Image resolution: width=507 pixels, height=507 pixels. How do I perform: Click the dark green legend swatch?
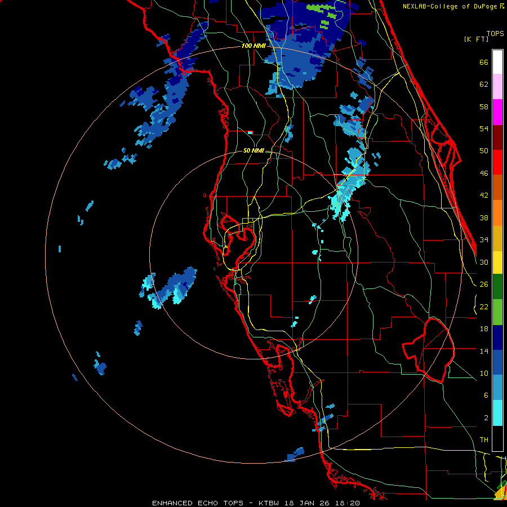(x=497, y=287)
